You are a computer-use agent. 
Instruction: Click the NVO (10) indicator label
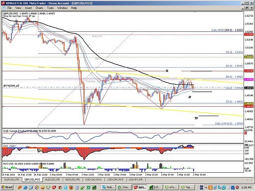[x=29, y=164]
